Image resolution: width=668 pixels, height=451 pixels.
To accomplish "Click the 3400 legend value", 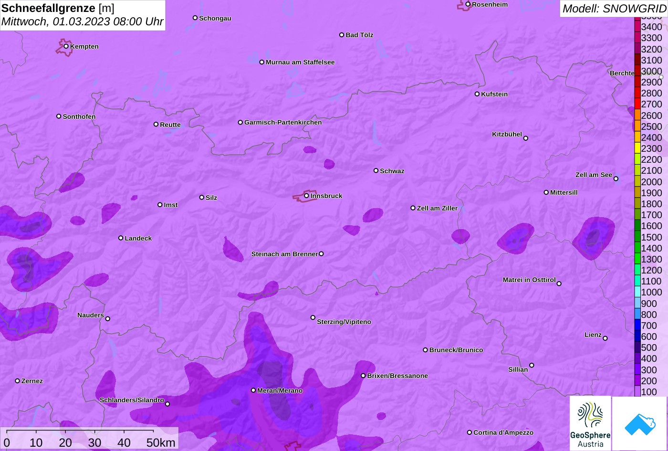I will click(x=652, y=27).
